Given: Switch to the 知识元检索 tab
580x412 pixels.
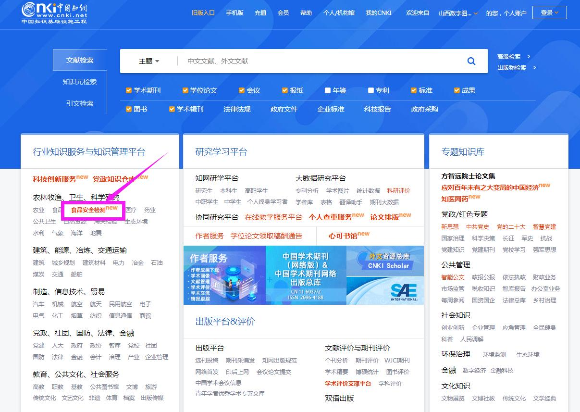Looking at the screenshot, I should [80, 82].
